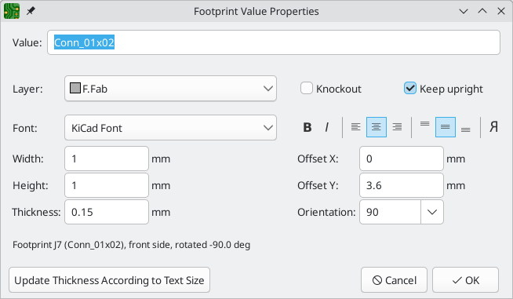Toggle mirrored text icon
Viewport: 513px width, 299px height.
point(493,127)
